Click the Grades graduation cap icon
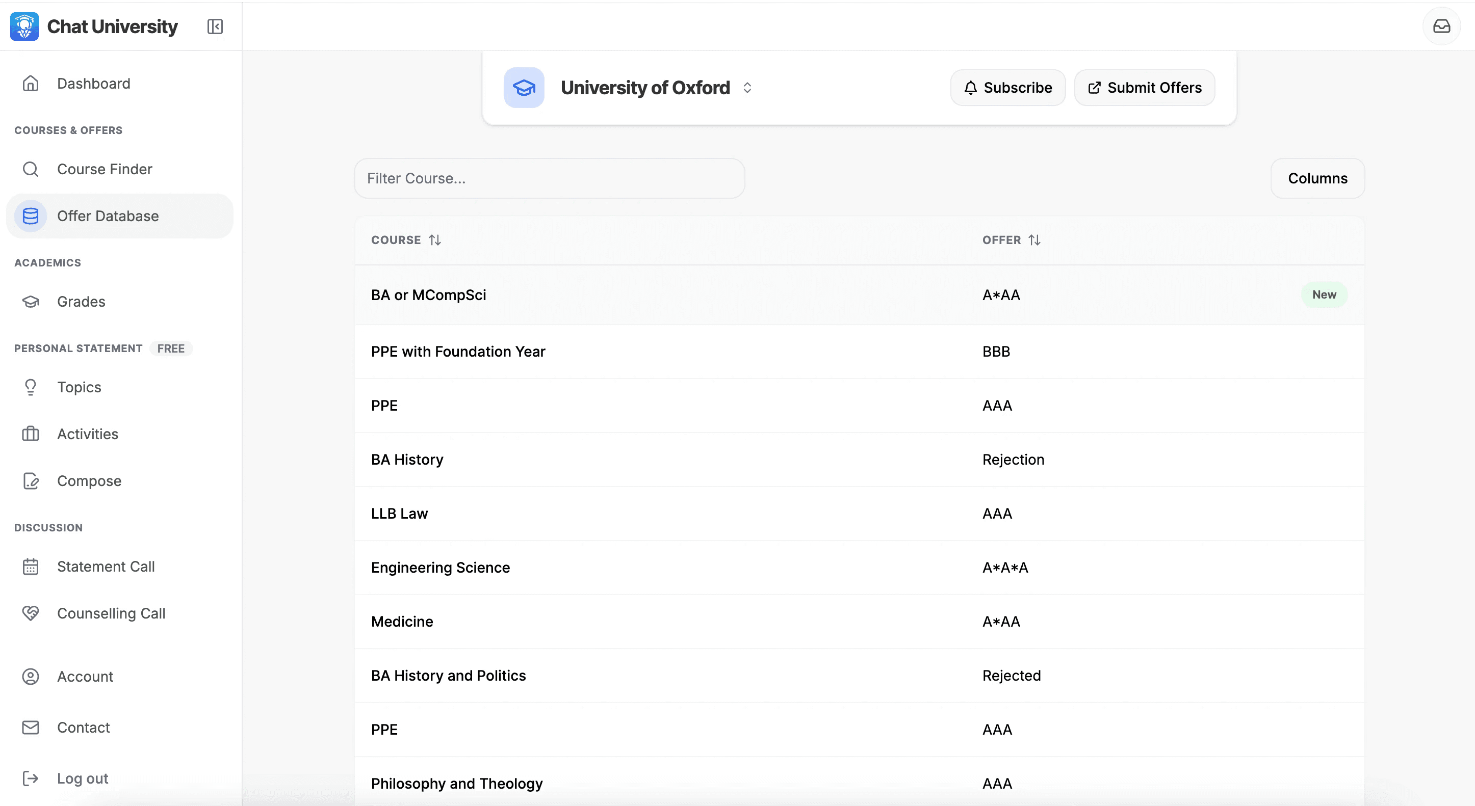Viewport: 1475px width, 806px height. click(31, 302)
